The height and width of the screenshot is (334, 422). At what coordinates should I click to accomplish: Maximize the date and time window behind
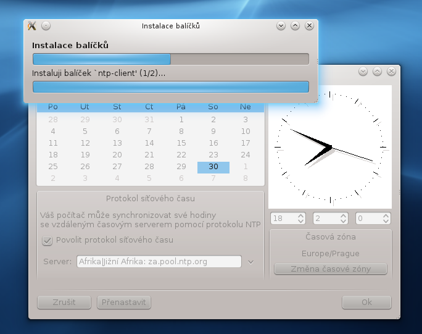[x=378, y=72]
